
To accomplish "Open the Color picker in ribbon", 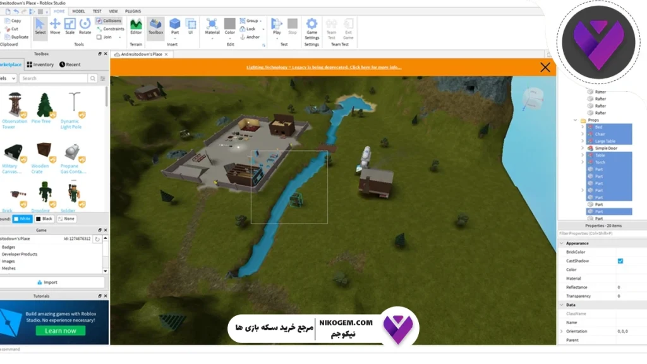I will [x=230, y=27].
